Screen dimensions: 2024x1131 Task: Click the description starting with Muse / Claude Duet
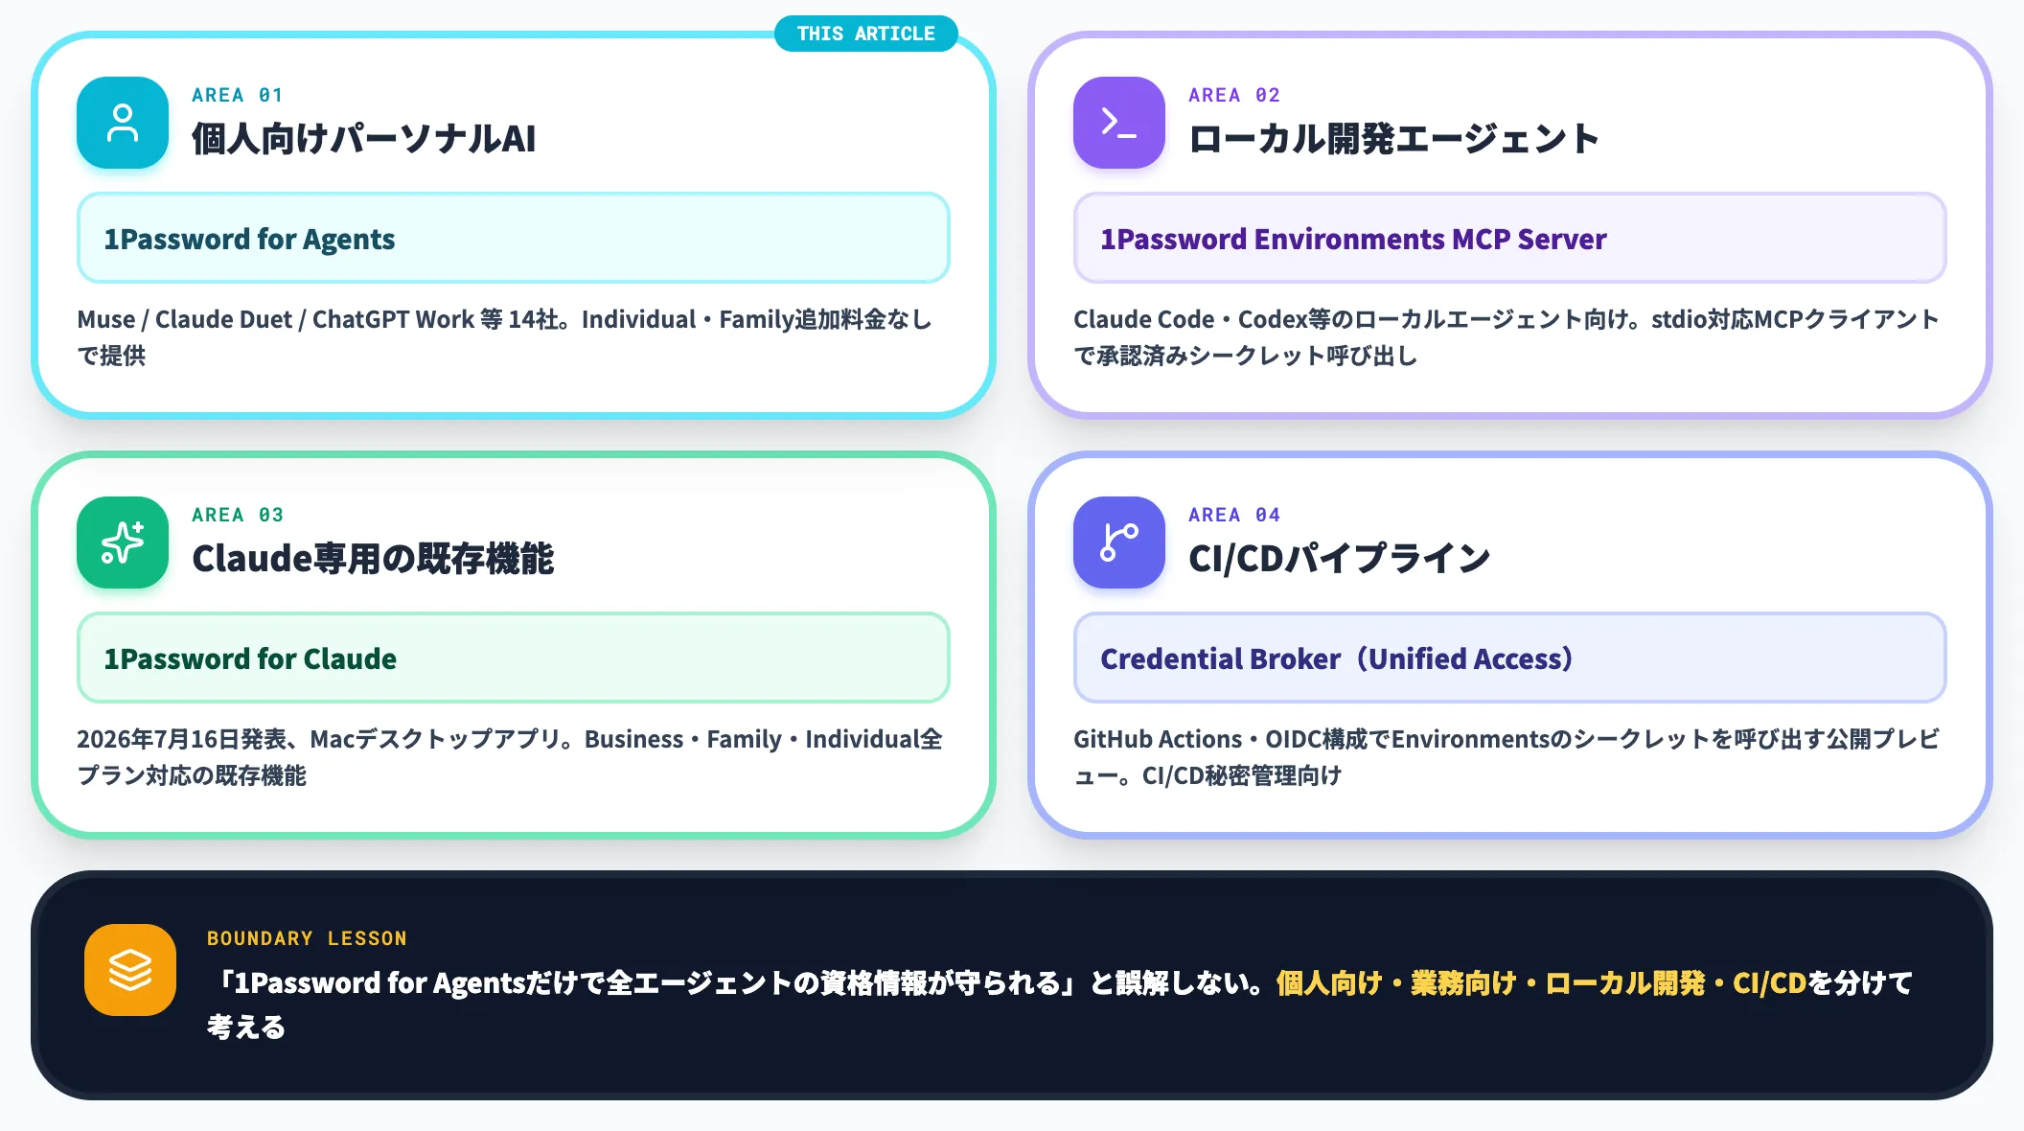click(x=505, y=337)
